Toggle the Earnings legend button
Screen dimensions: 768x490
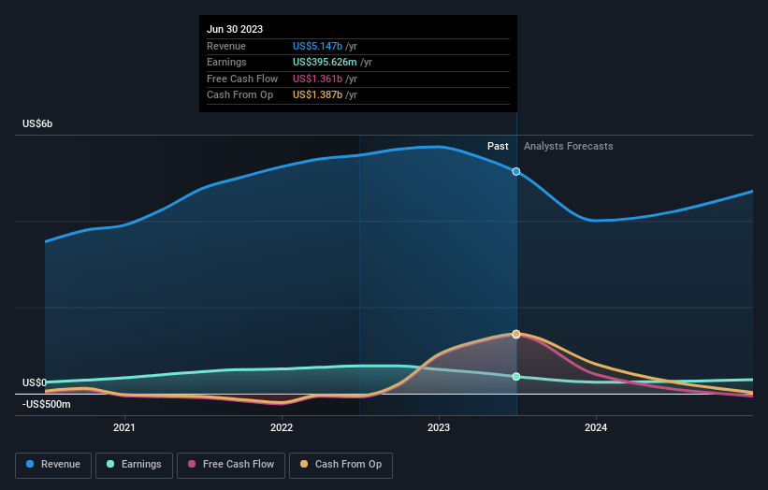tap(134, 465)
